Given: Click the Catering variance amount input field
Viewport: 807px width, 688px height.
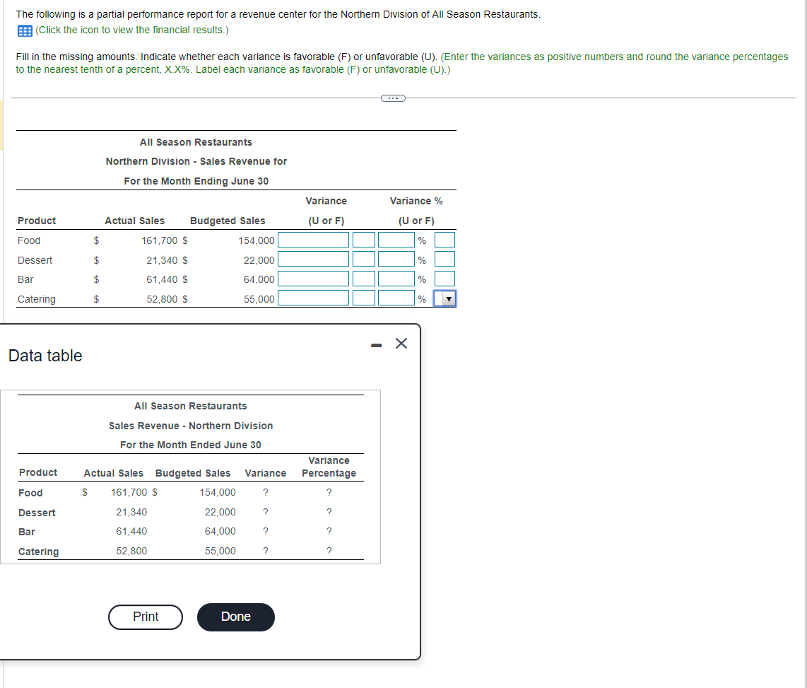Looking at the screenshot, I should point(314,298).
